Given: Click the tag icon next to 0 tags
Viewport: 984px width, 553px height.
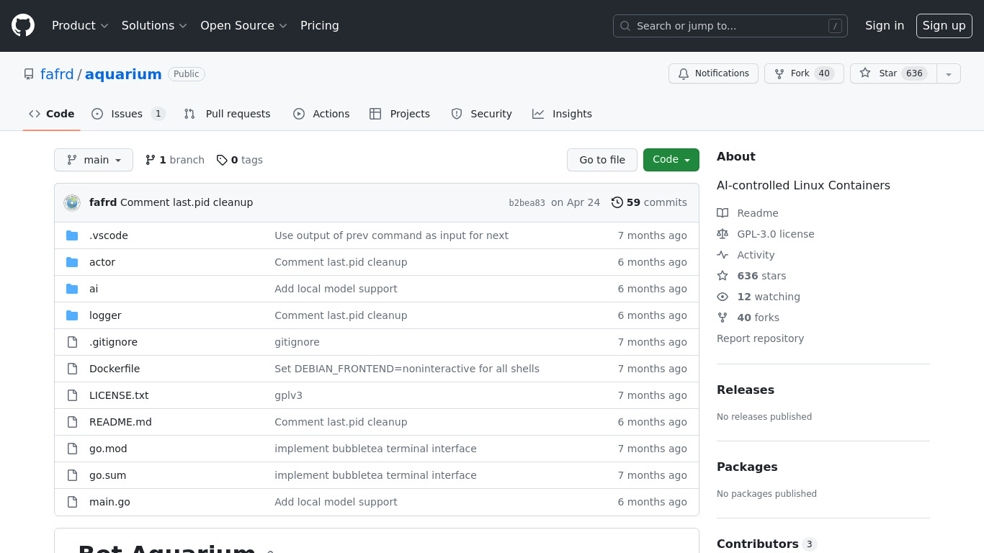Looking at the screenshot, I should (222, 160).
